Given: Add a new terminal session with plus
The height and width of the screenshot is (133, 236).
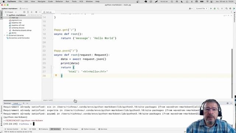Looking at the screenshot, I should click(x=24, y=103).
